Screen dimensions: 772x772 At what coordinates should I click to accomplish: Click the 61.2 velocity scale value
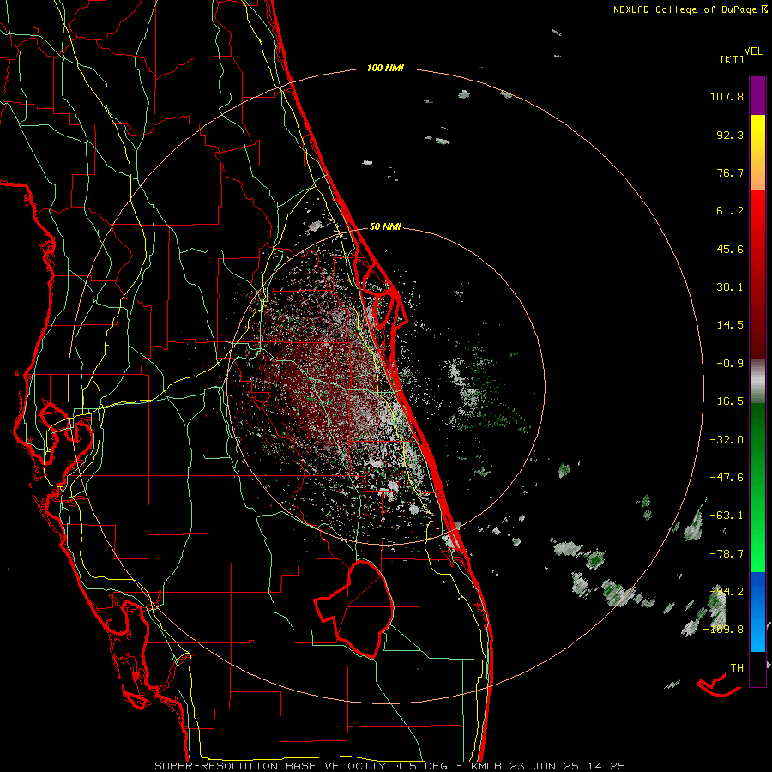730,211
